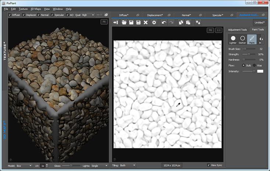The image size is (270, 171).
Task: Pop out the Displacement tab with its window icon
Action: coord(169,15)
